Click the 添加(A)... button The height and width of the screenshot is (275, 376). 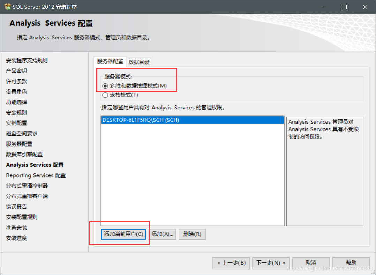163,234
